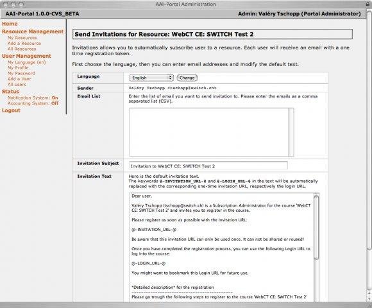Open the Status section
This screenshot has height=308, width=372.
pos(10,92)
